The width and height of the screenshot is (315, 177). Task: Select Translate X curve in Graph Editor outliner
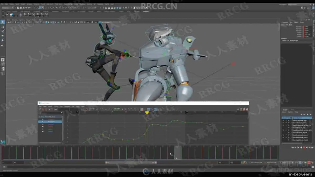51,119
